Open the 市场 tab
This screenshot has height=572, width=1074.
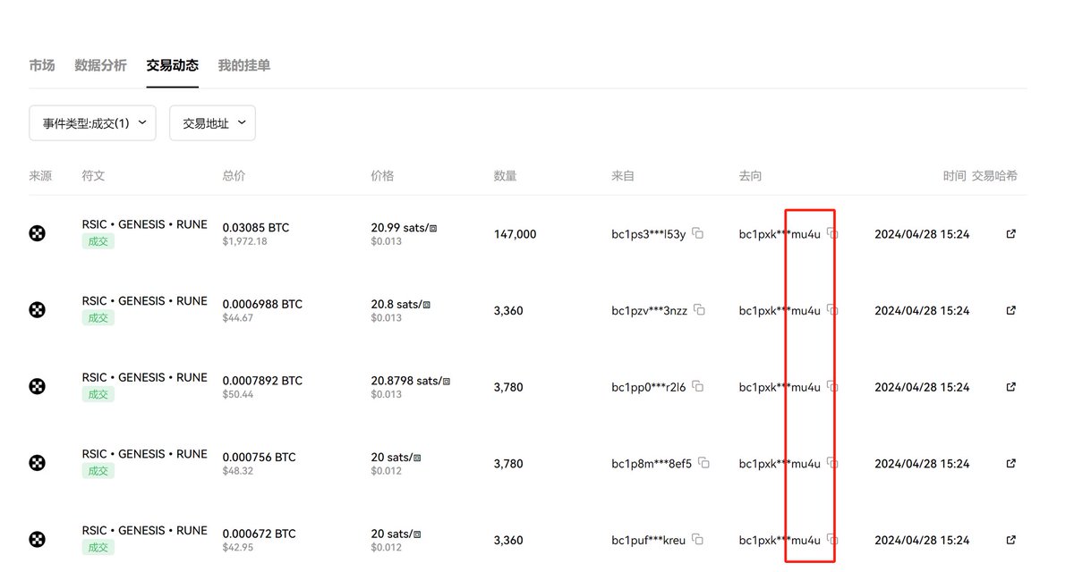pyautogui.click(x=42, y=65)
